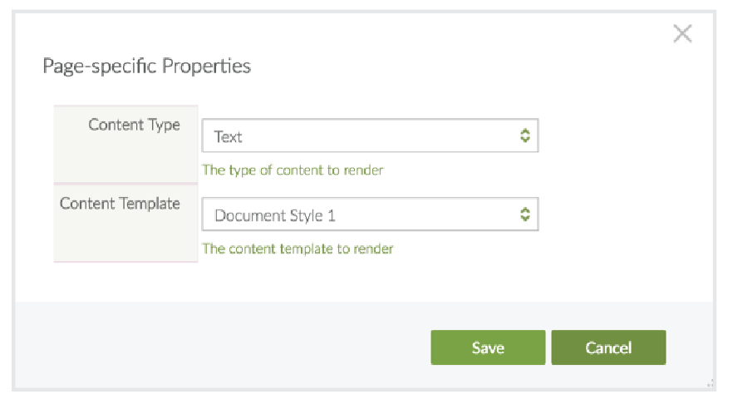Viewport: 733px width, 404px height.
Task: Click the Page-specific Properties heading
Action: [x=146, y=66]
